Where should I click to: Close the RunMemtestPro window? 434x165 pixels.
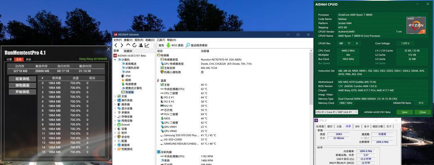click(x=109, y=49)
